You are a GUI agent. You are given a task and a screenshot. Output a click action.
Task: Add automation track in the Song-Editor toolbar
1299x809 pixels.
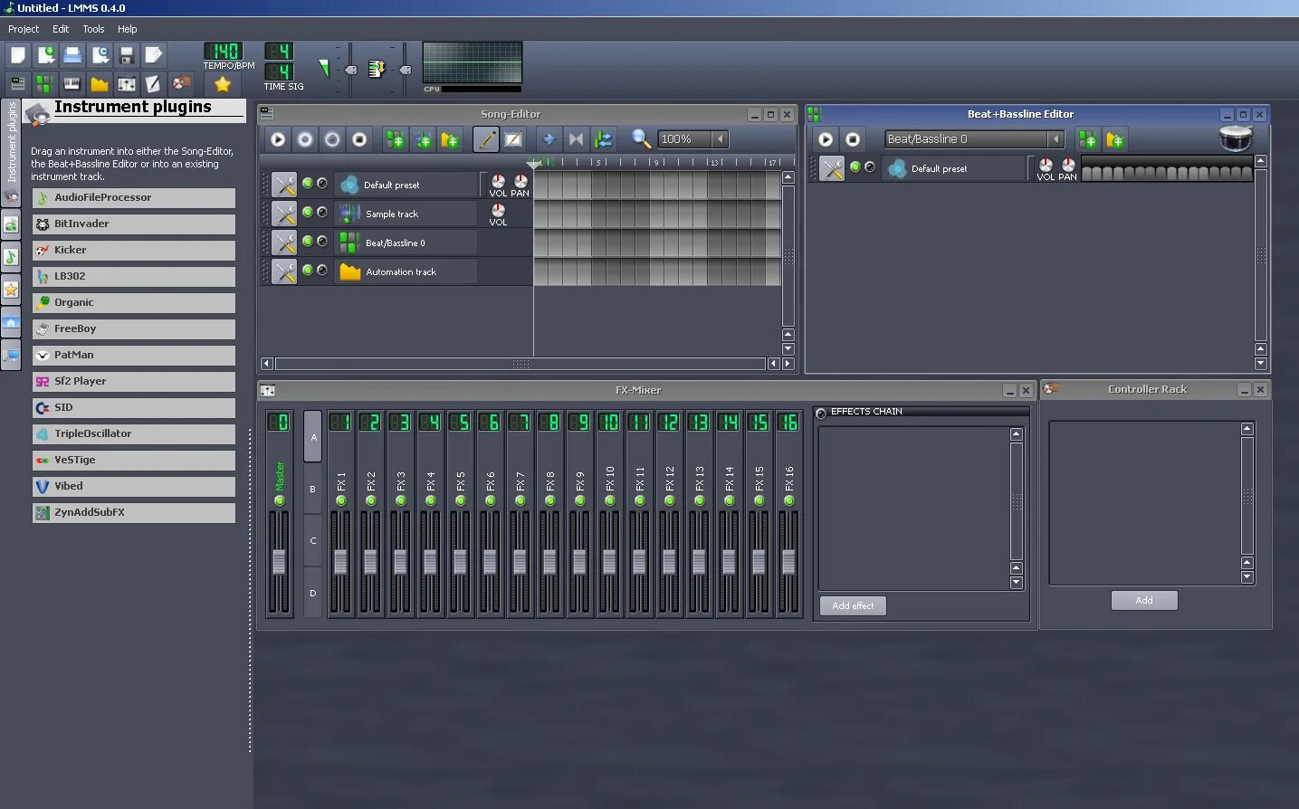450,139
